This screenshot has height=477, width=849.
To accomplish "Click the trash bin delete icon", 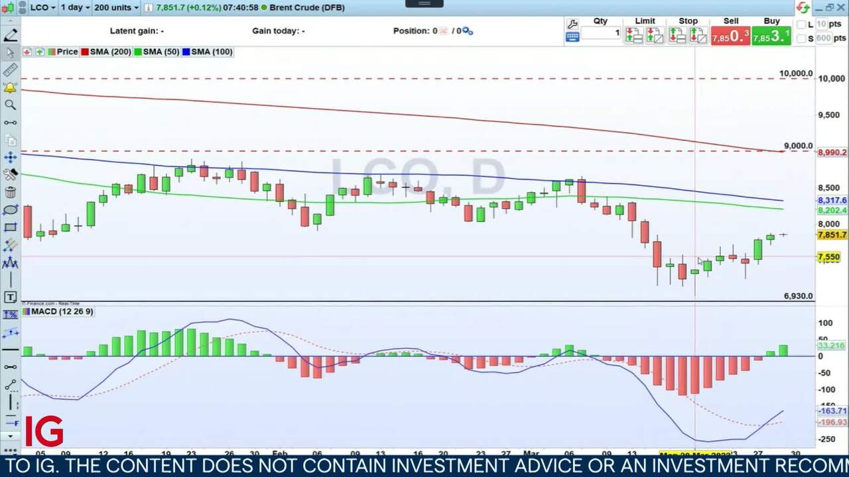I will (x=11, y=193).
